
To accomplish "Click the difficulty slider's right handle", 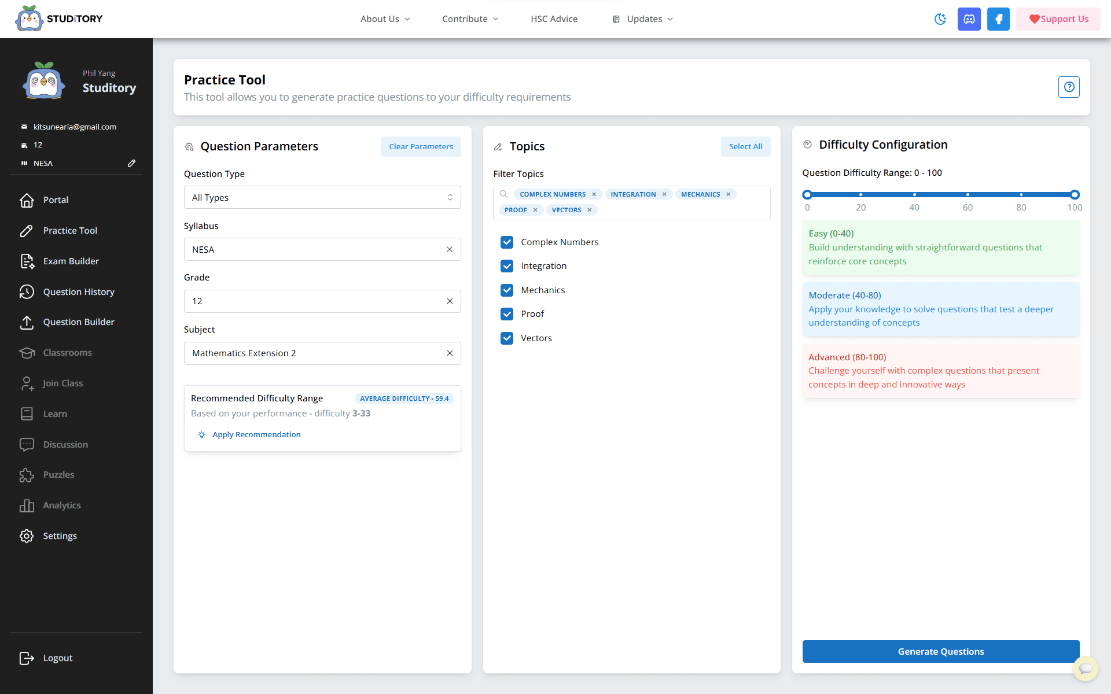I will [1075, 195].
